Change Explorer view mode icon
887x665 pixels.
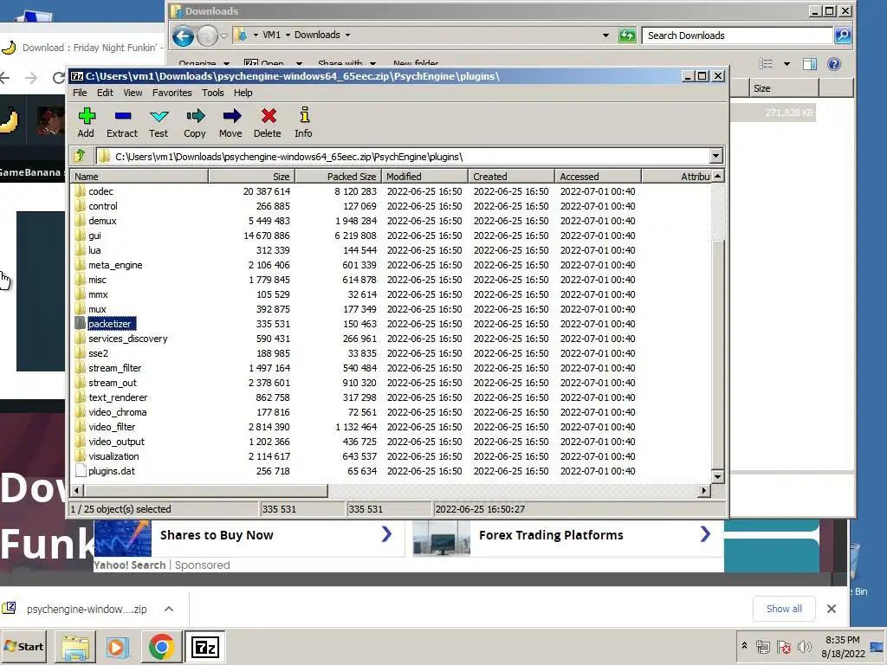[x=766, y=64]
